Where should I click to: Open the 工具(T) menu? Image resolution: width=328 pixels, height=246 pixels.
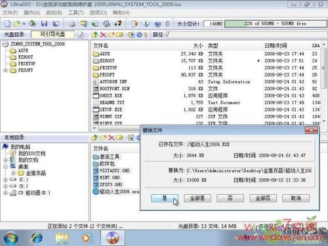click(x=76, y=12)
